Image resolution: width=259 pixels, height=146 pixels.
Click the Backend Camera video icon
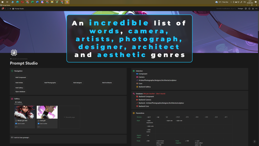click(x=137, y=100)
